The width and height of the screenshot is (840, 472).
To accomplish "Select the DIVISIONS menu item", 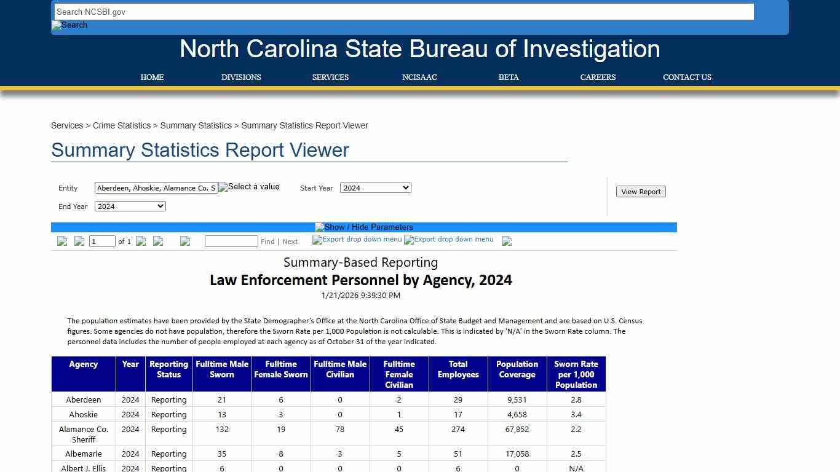I will [241, 77].
